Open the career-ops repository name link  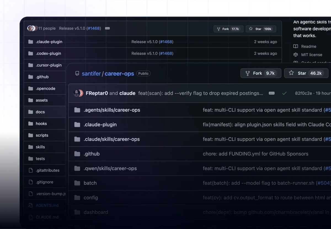coord(119,74)
